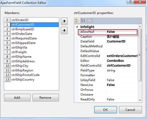Click the ReadOnly value False
147x119 pixels.
[111, 99]
